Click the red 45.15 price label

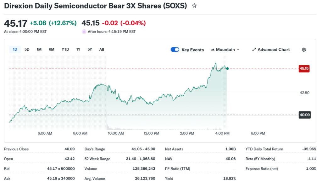(304, 68)
